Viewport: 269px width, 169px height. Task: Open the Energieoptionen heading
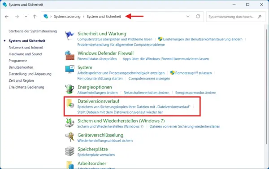95,87
